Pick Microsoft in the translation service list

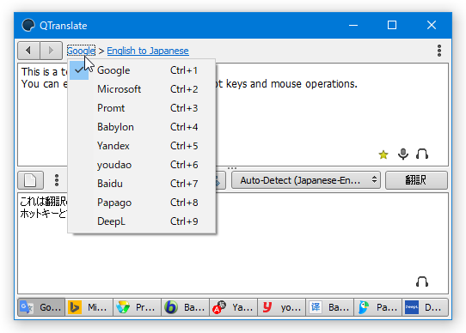click(x=142, y=89)
